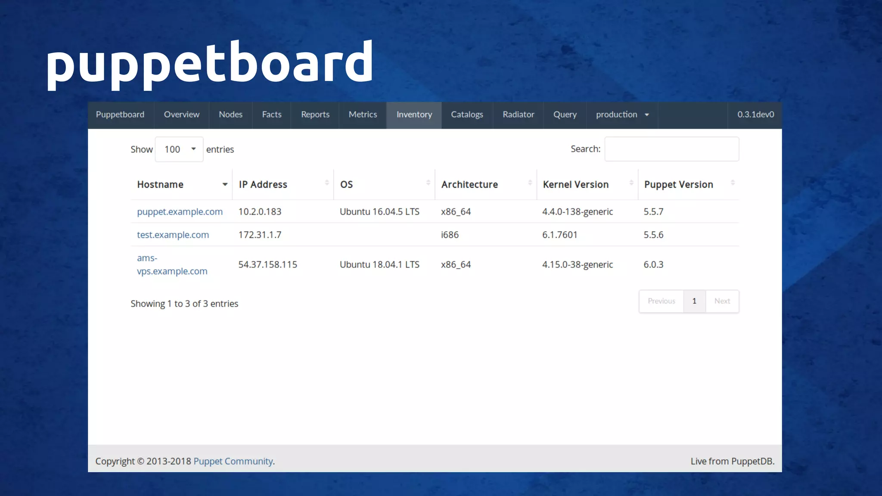The height and width of the screenshot is (496, 882).
Task: Open the Query page
Action: pyautogui.click(x=565, y=115)
